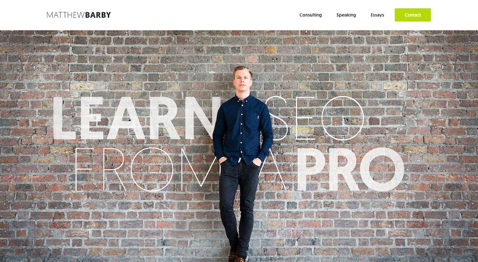Click the green Contact button
Image resolution: width=478 pixels, height=262 pixels.
413,15
